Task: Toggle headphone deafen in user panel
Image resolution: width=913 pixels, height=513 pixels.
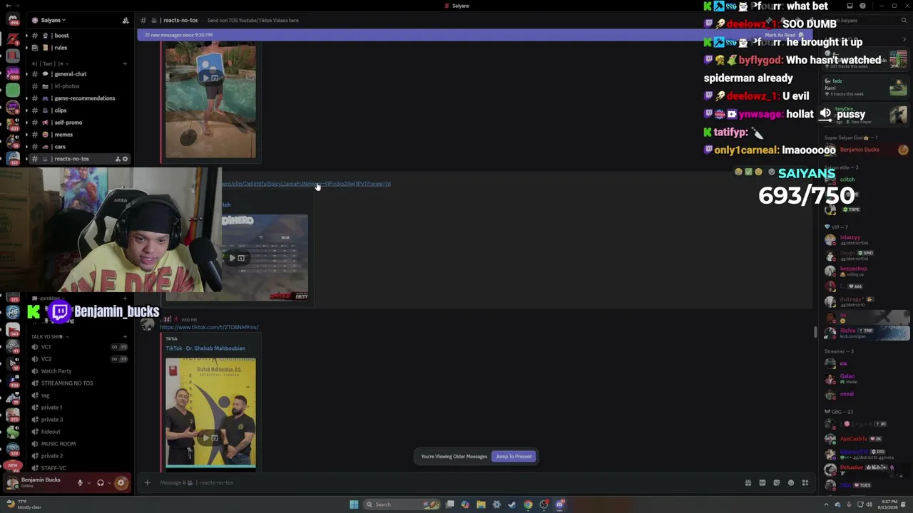Action: [101, 482]
